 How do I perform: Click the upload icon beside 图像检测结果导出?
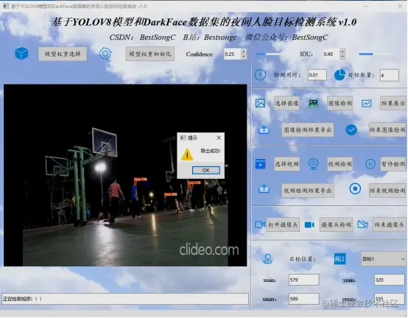tap(264, 130)
